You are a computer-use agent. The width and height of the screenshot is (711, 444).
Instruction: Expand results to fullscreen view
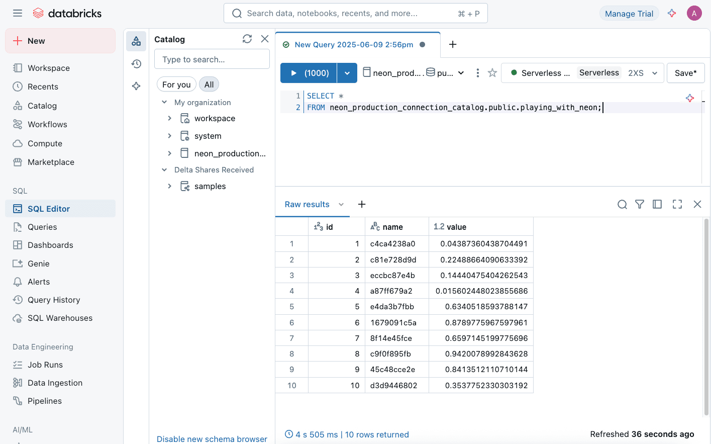click(x=677, y=204)
